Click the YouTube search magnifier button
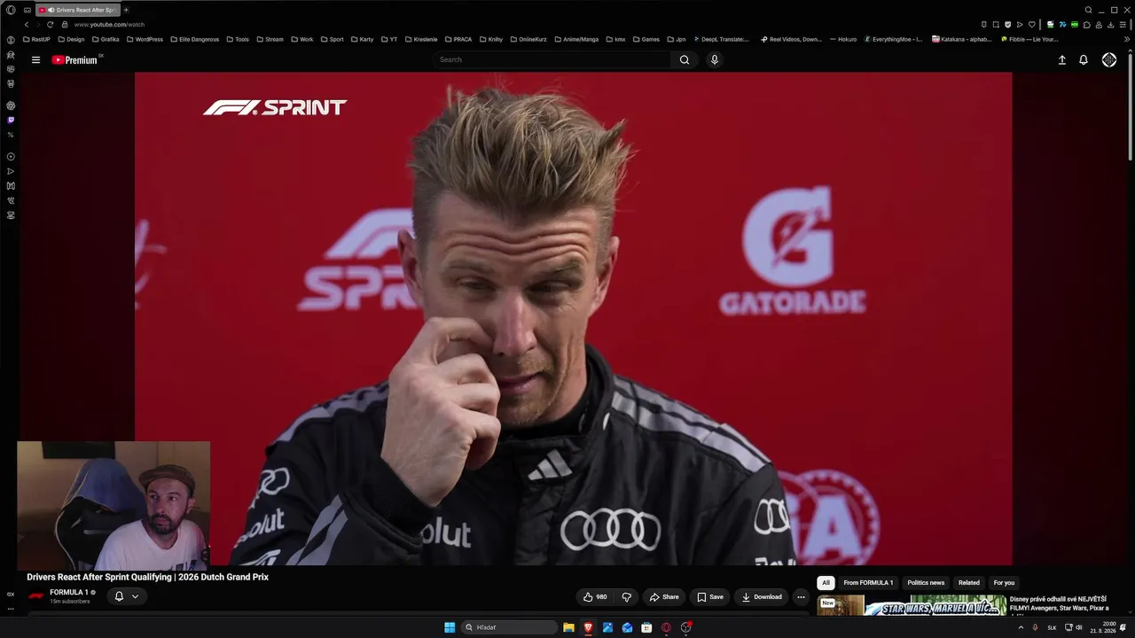The width and height of the screenshot is (1135, 638). (x=685, y=60)
